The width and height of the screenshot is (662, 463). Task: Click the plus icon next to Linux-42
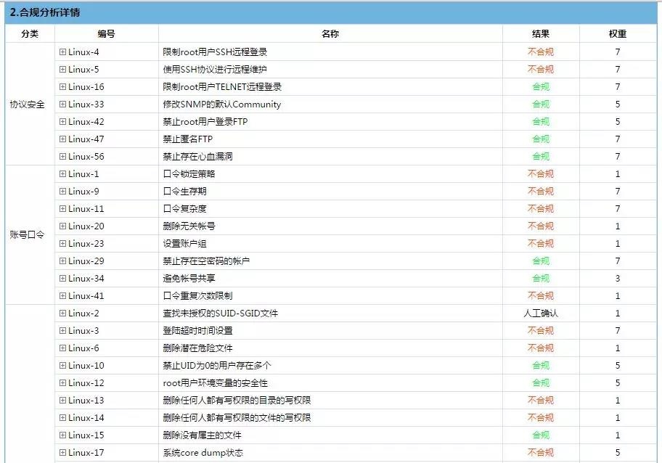point(62,122)
